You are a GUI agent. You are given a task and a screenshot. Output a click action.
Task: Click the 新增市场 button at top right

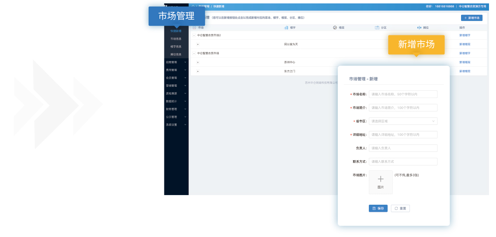(x=472, y=18)
